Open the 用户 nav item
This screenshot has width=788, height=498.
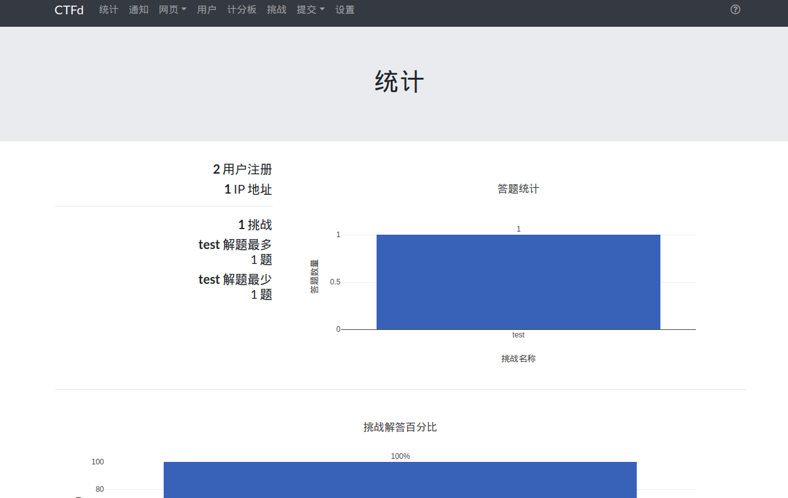[207, 10]
